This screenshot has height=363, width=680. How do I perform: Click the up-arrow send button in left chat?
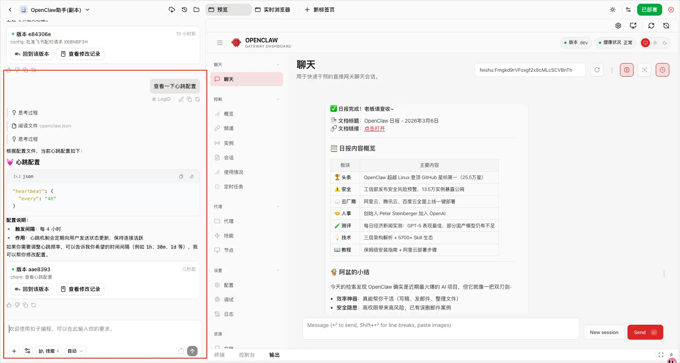click(x=192, y=351)
